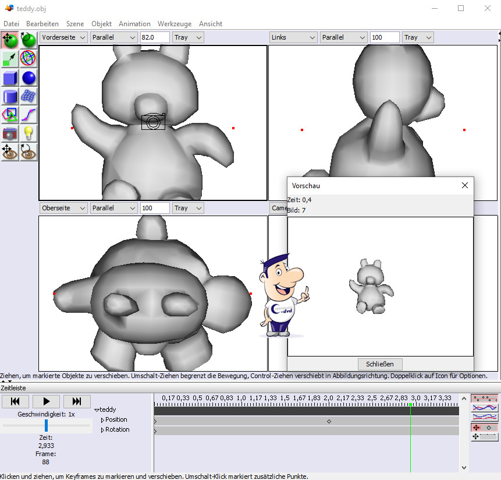
Task: Choose the Create Sphere tool
Action: click(x=29, y=77)
